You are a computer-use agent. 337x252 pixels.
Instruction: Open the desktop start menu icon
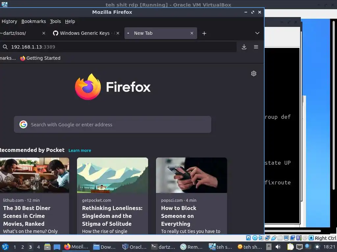tap(5, 247)
